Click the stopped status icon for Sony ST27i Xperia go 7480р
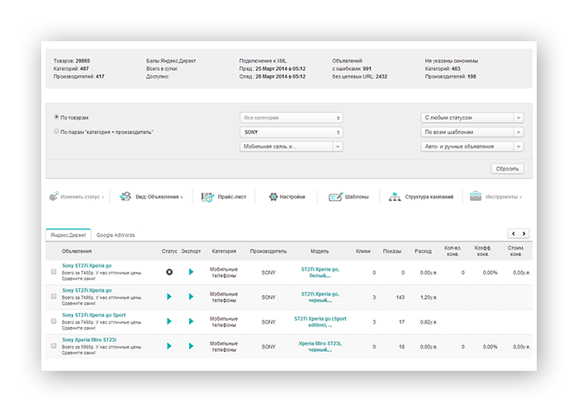 169,272
